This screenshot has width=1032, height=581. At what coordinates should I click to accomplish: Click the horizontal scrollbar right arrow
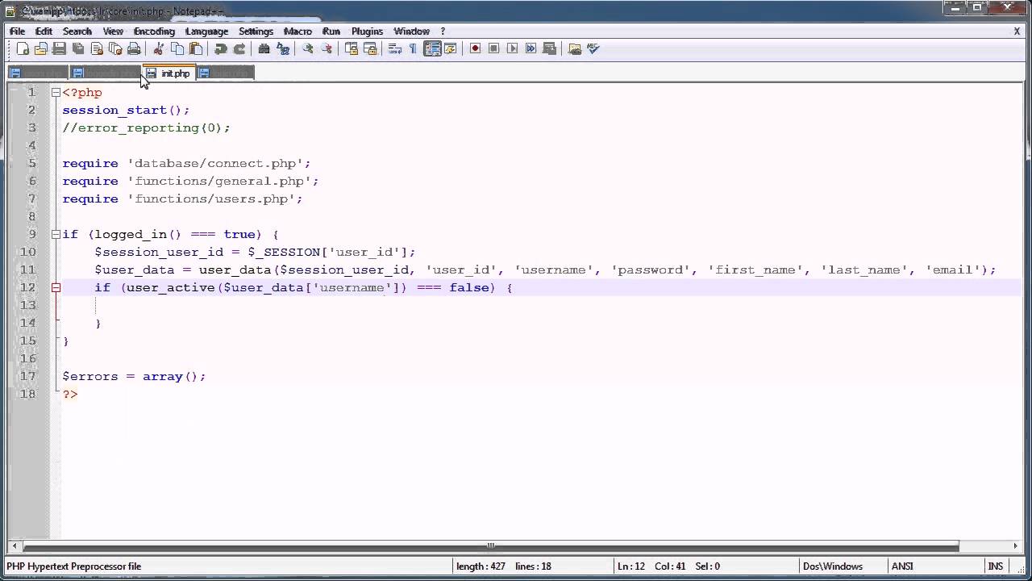tap(1017, 546)
